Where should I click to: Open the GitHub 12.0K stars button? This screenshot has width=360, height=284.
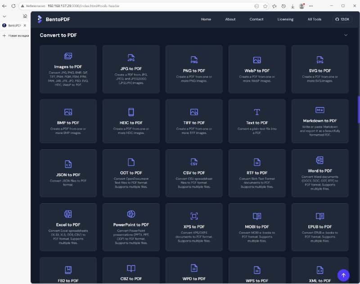(x=342, y=19)
